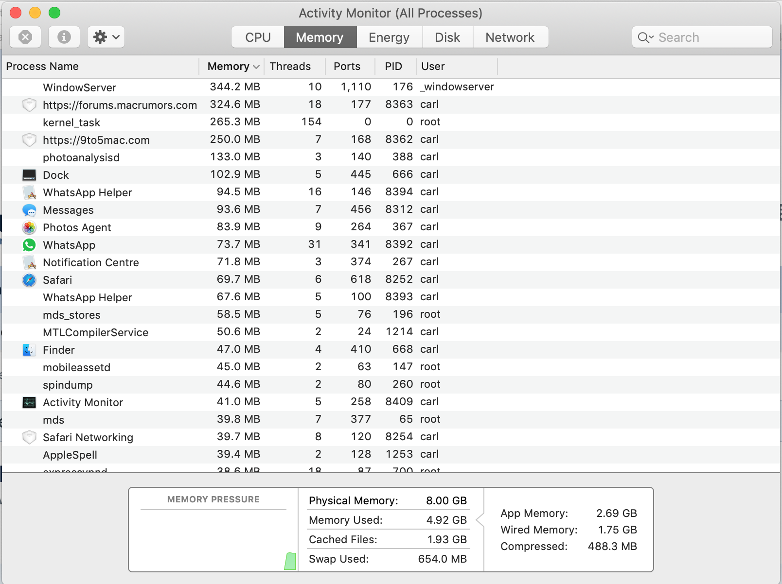This screenshot has height=584, width=782.
Task: Click the Swap Used 654.0 MB value
Action: tap(443, 559)
